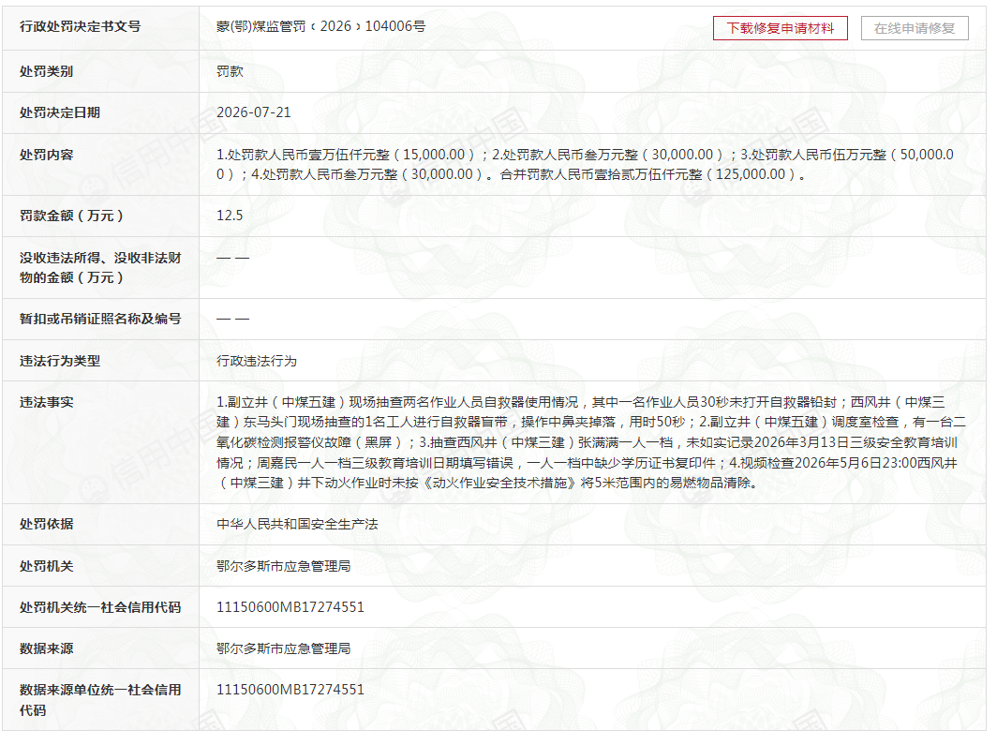Click the penalty content text starting 1.处罚款人民币壹万伍仟元整

point(585,164)
